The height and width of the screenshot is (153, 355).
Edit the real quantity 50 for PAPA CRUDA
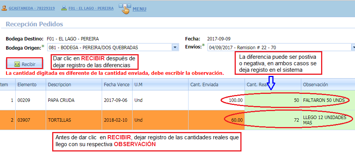click(x=273, y=100)
